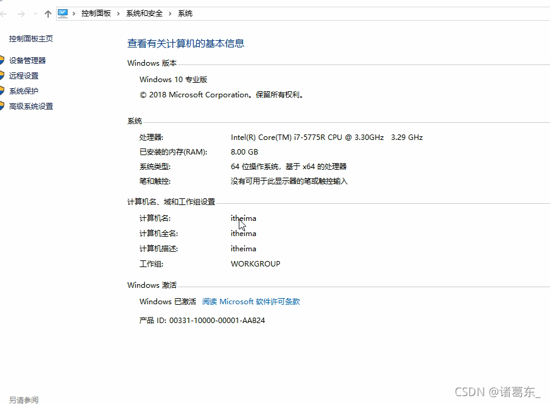Click the forward navigation arrow
Screen dimensions: 550x404
[21, 13]
